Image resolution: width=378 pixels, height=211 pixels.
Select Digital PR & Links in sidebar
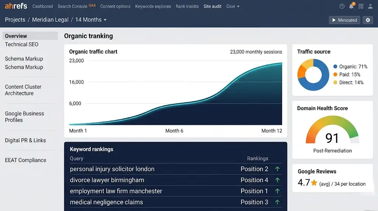[x=25, y=141]
